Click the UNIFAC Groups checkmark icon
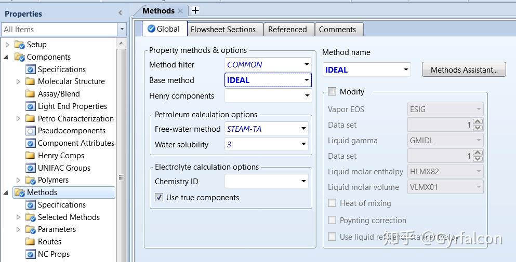516x262 pixels. click(x=31, y=168)
